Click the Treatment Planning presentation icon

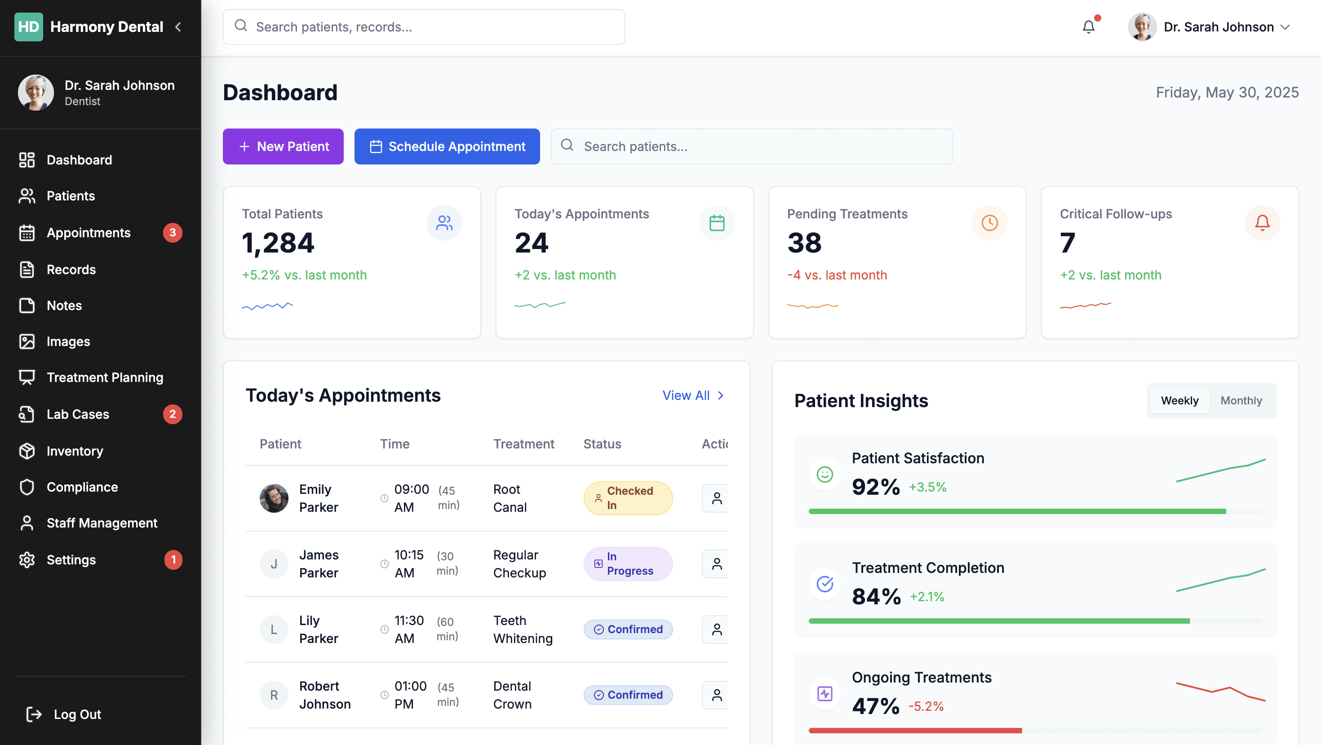pyautogui.click(x=27, y=377)
